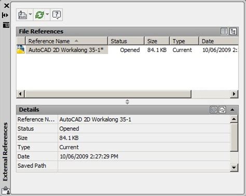Collapse the Details panel arrow
Viewport: 246px width, 196px height.
click(x=233, y=110)
